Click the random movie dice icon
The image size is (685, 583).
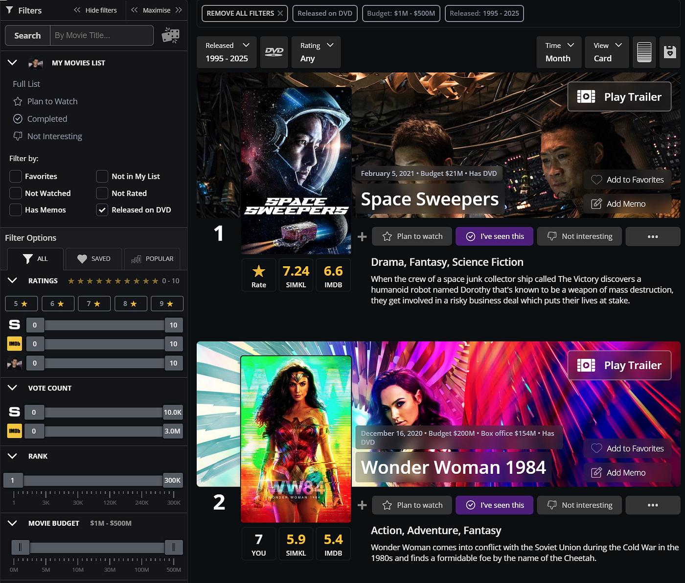coord(170,35)
